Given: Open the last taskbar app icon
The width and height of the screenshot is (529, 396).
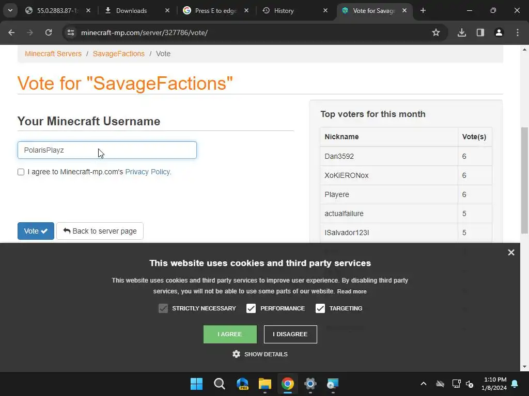Looking at the screenshot, I should [x=333, y=384].
